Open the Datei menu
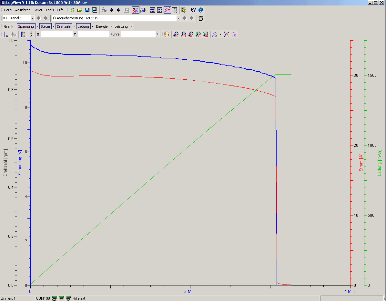Viewport: 386px width, 301px height. (8, 10)
